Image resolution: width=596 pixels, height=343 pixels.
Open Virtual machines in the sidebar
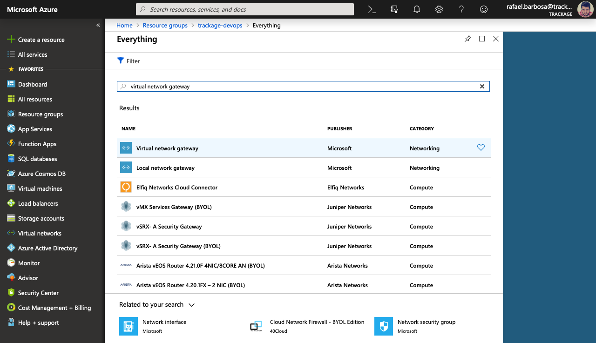point(40,188)
